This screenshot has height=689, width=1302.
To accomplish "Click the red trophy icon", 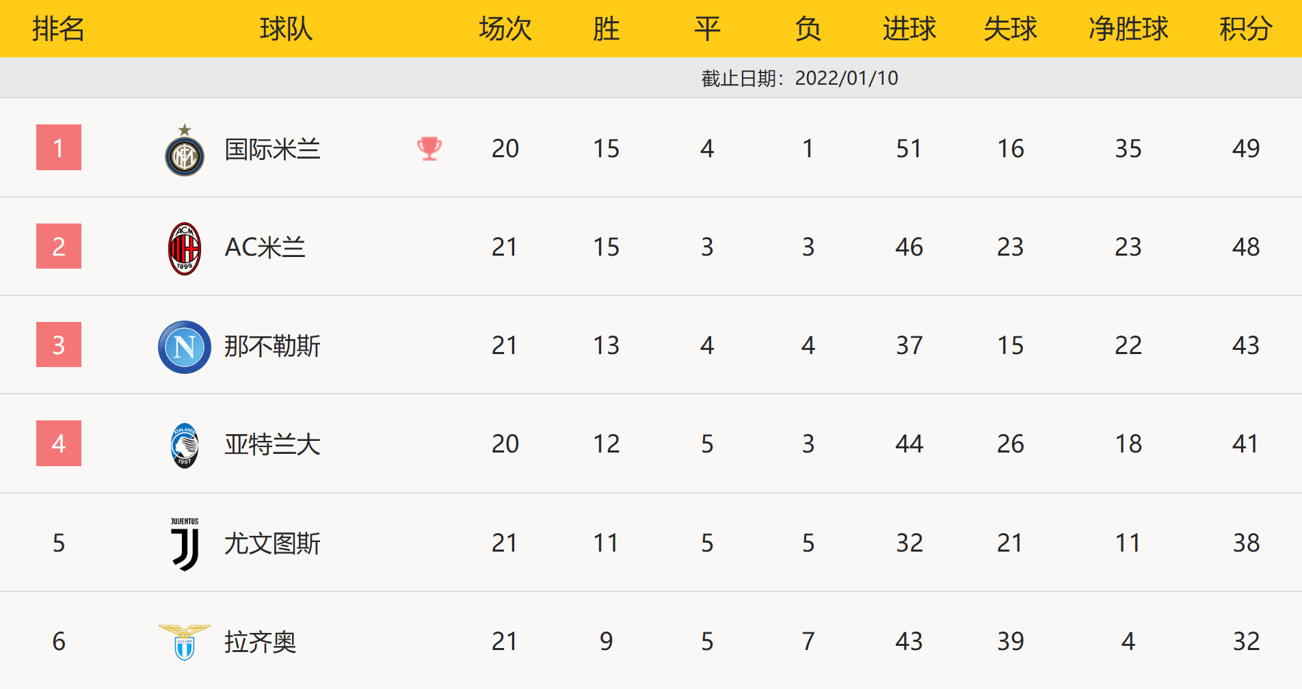I will (429, 148).
